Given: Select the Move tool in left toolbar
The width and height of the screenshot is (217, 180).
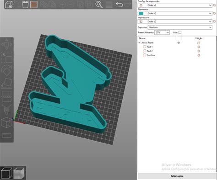Looking at the screenshot, I should click(x=6, y=44).
